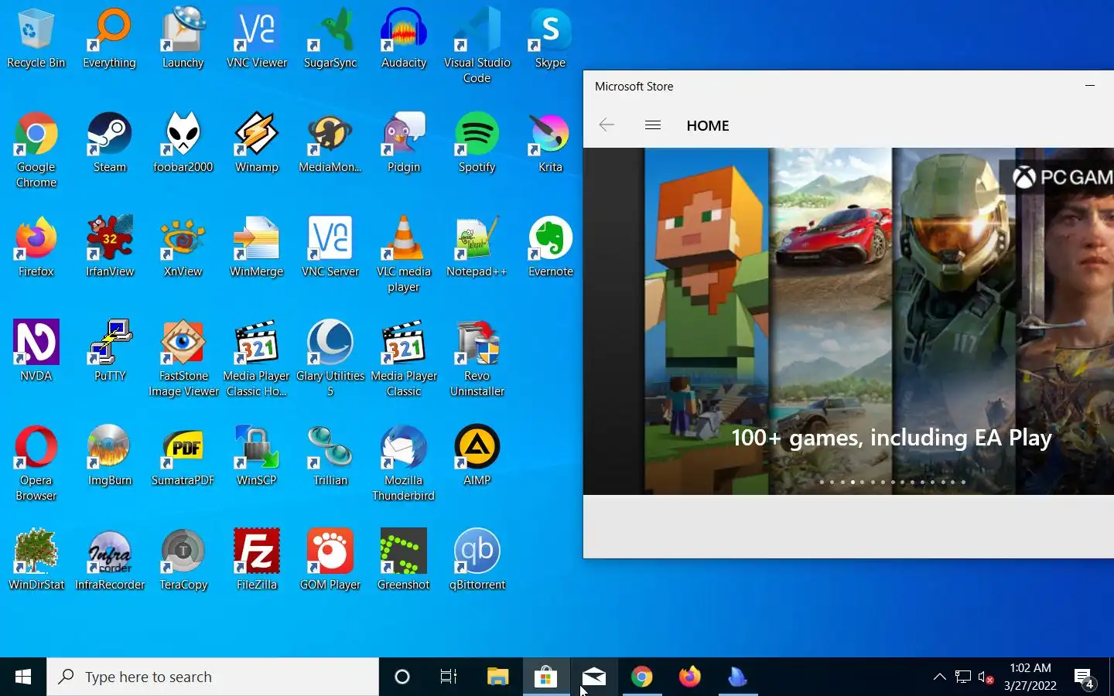Open Audacity desktop shortcut

pyautogui.click(x=404, y=39)
